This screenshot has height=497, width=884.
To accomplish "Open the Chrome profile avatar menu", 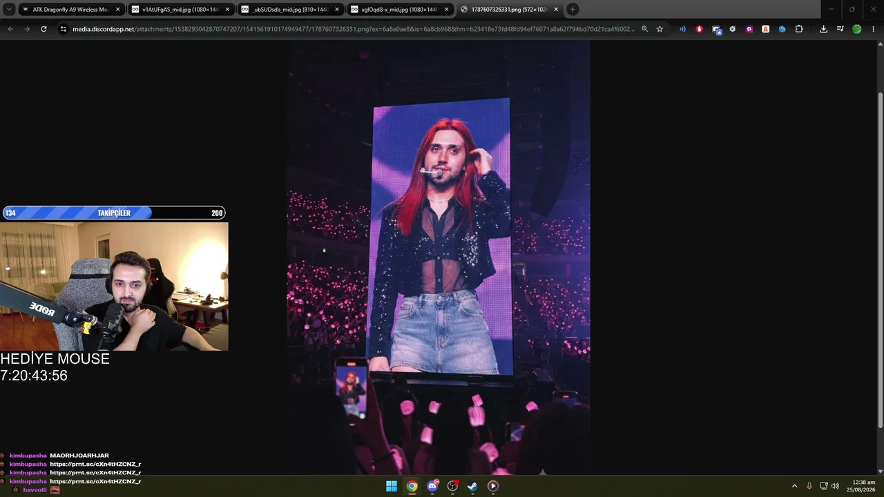I will tap(857, 29).
